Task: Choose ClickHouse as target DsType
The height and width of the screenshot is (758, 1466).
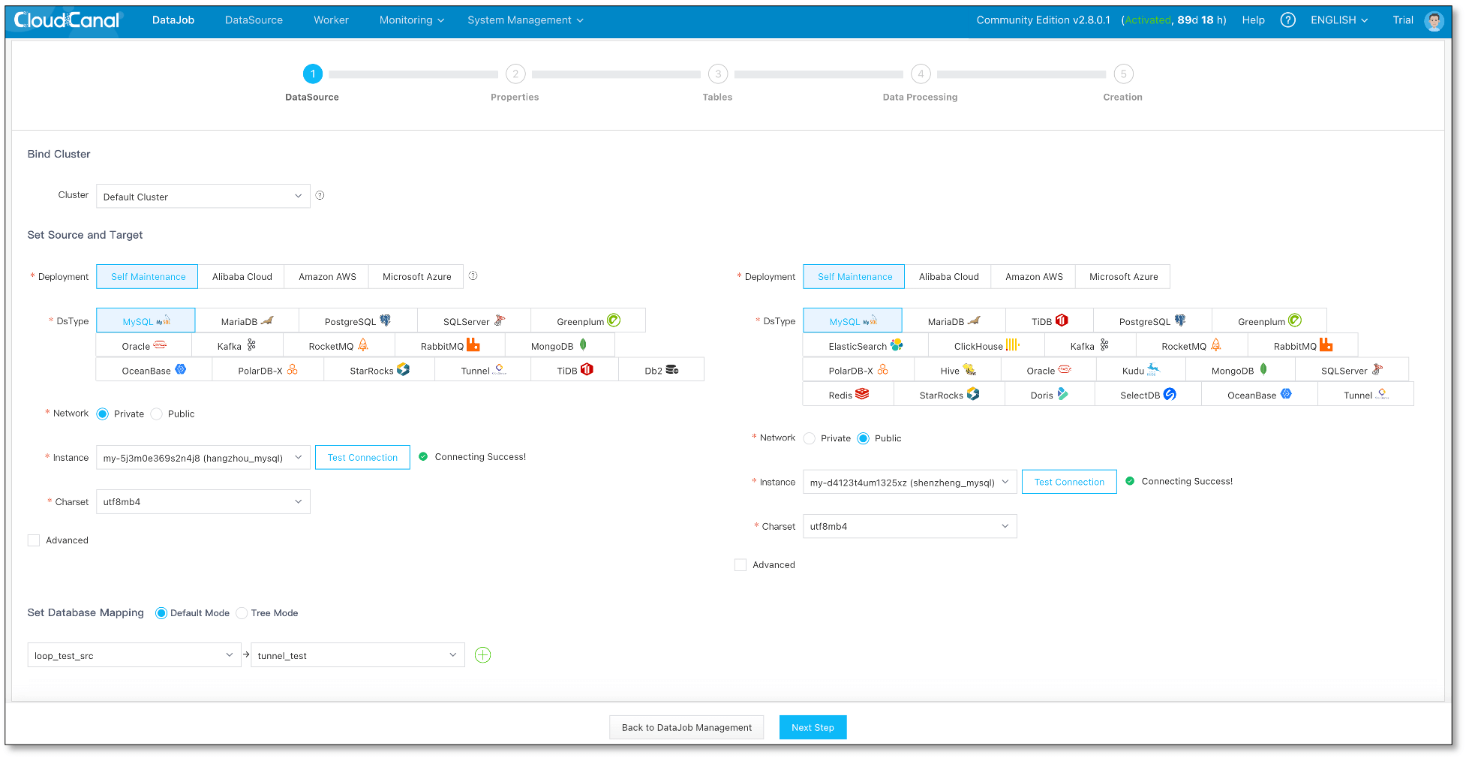Action: pyautogui.click(x=985, y=346)
